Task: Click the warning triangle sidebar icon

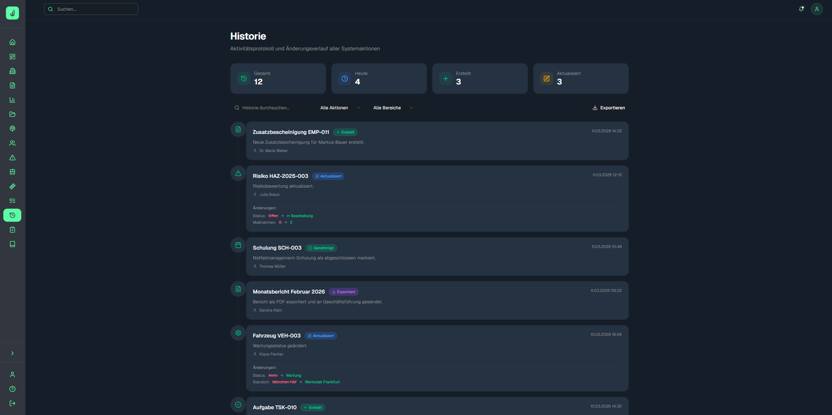Action: pos(12,158)
